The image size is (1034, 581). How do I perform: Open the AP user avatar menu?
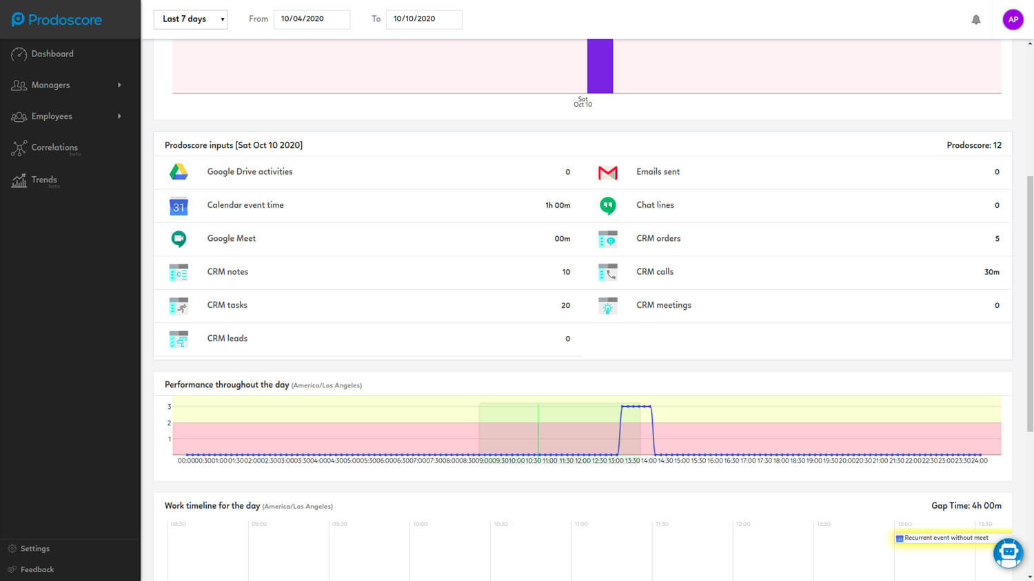(x=1013, y=19)
